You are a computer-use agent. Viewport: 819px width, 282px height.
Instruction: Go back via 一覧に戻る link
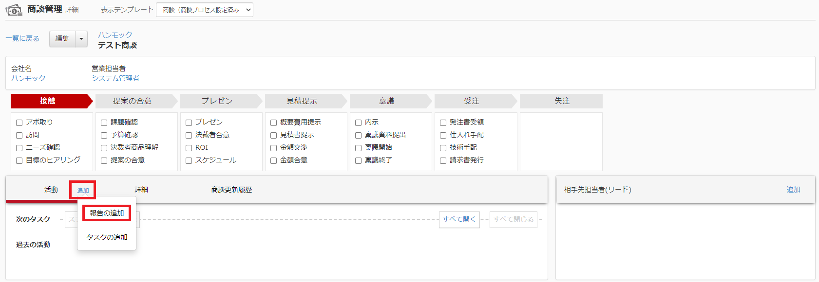tap(22, 39)
